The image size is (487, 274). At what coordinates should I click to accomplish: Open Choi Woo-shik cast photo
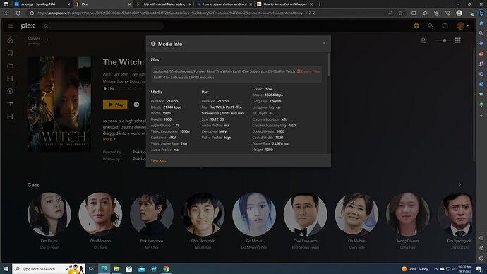coord(203,214)
